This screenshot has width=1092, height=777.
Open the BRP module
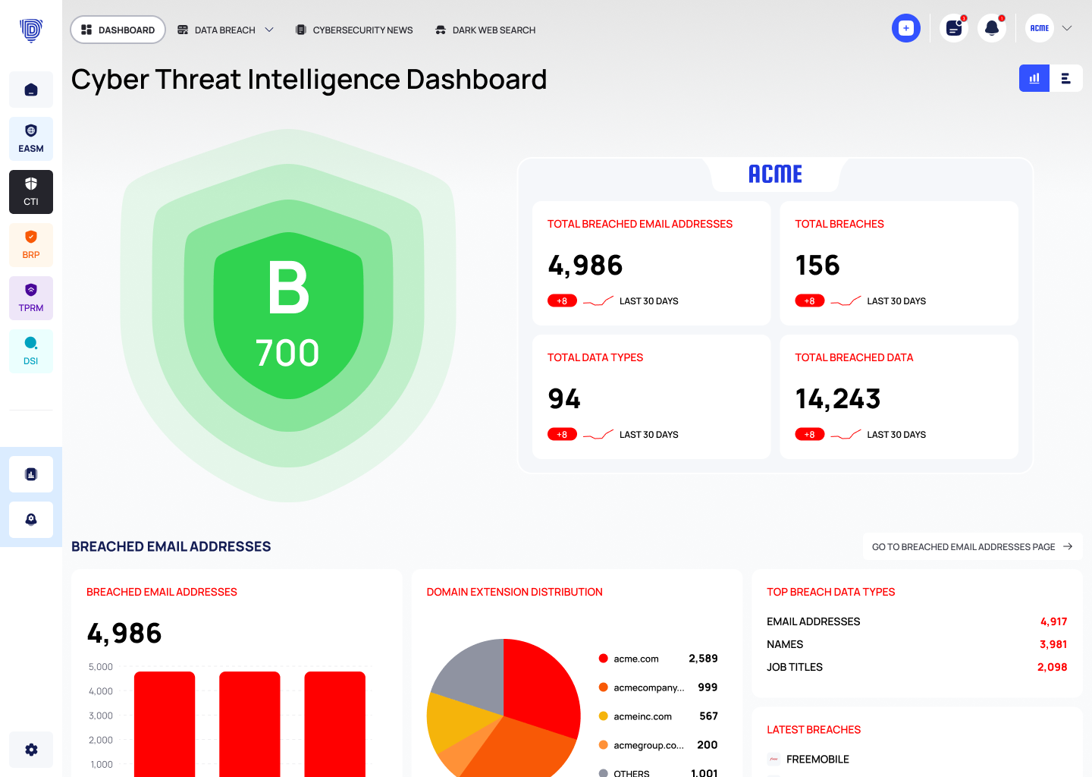tap(31, 245)
